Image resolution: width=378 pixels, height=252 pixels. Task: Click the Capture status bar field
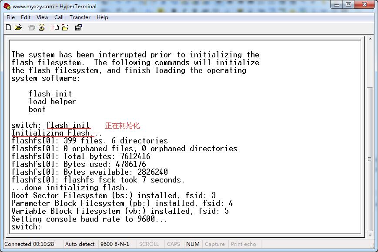click(215, 244)
